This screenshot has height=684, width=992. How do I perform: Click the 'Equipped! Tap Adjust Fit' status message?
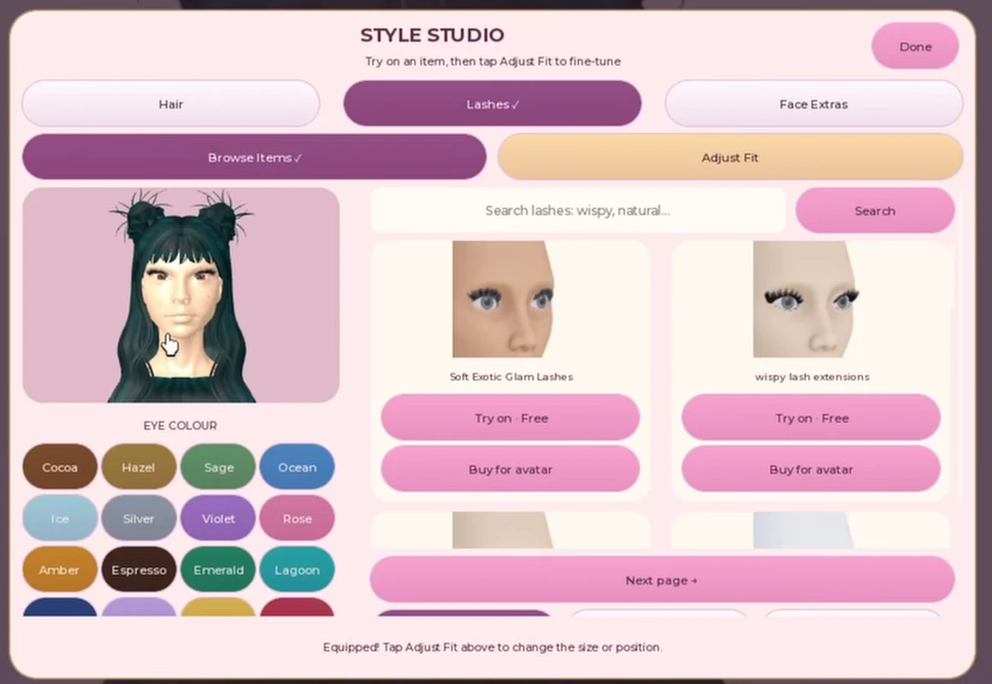tap(493, 646)
